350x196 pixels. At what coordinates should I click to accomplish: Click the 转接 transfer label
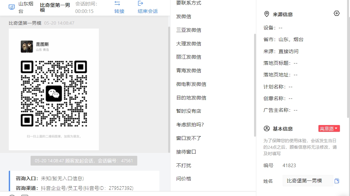click(x=119, y=11)
